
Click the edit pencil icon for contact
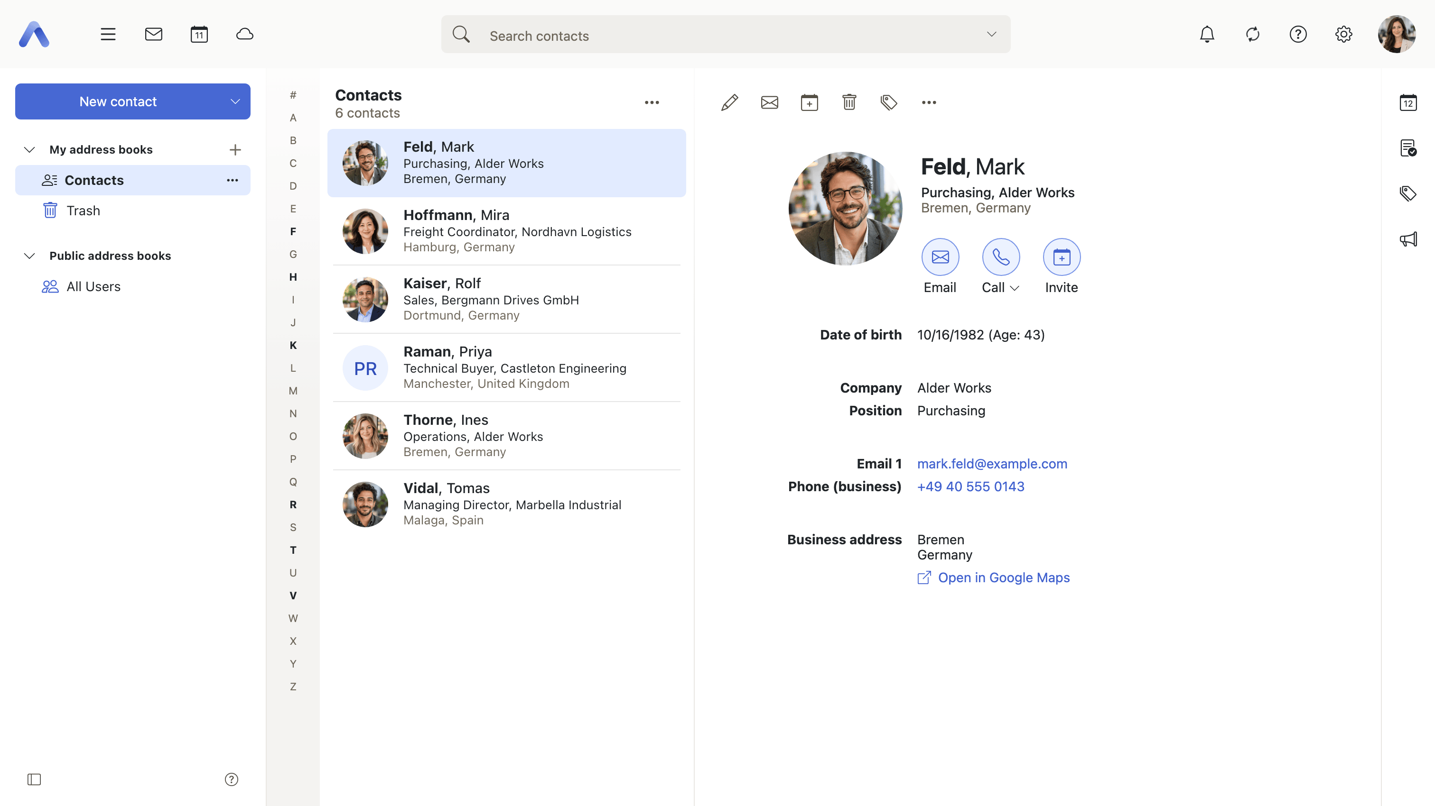point(729,102)
